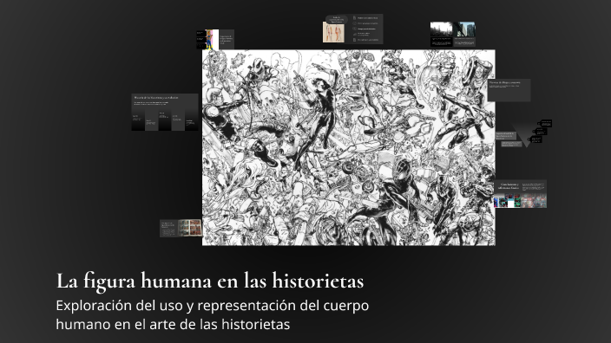Open the topic with the anatomical body sketches
Image resolution: width=611 pixels, height=343 pixels.
(352, 29)
